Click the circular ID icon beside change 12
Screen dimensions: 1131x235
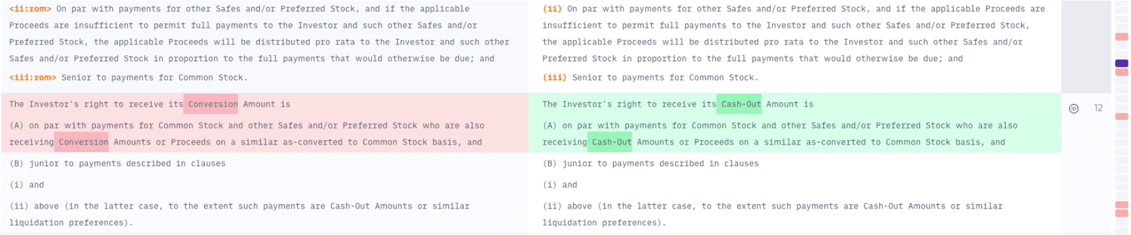1074,108
